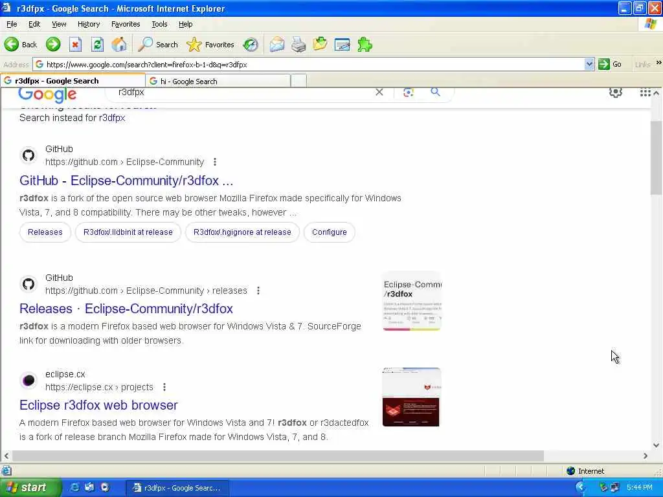Click the horizontal scrollbar thumb
663x497 pixels.
(278, 456)
